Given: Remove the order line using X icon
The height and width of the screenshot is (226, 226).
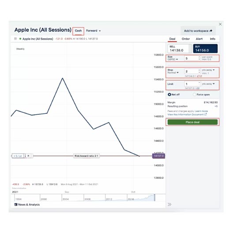Looking at the screenshot, I should coord(28,156).
